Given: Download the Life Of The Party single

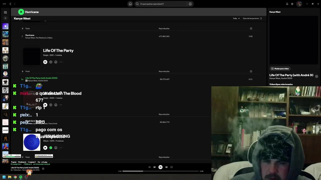Looking at the screenshot, I should tap(56, 62).
